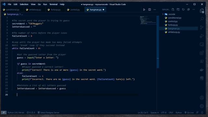Click Select Postgres Server in status bar
Viewport: 208px width, 117px height.
(48, 113)
